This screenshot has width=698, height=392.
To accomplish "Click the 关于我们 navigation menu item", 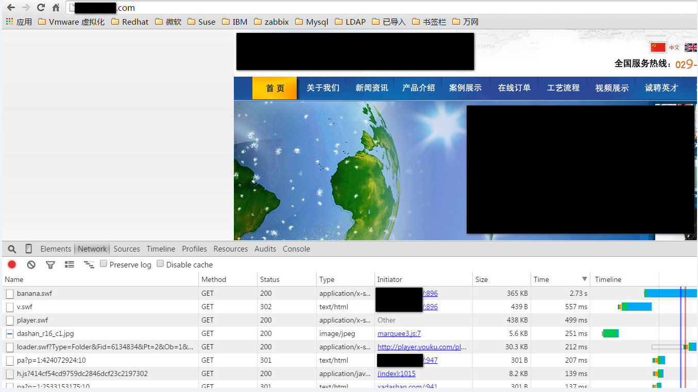I will 322,88.
